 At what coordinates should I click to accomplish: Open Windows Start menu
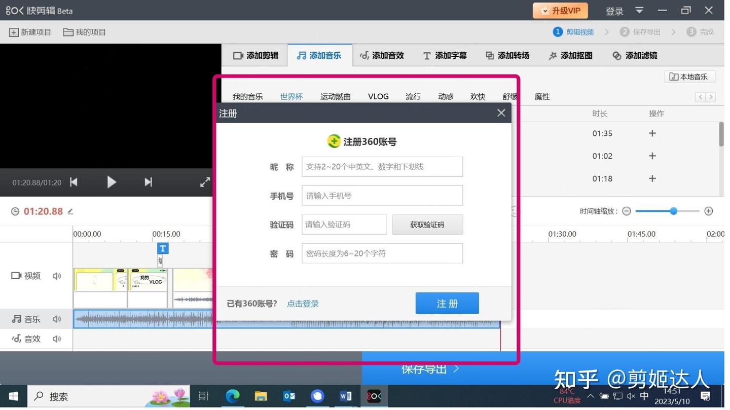(x=14, y=397)
